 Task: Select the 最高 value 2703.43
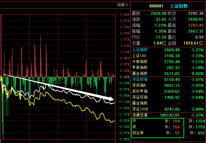point(196,25)
